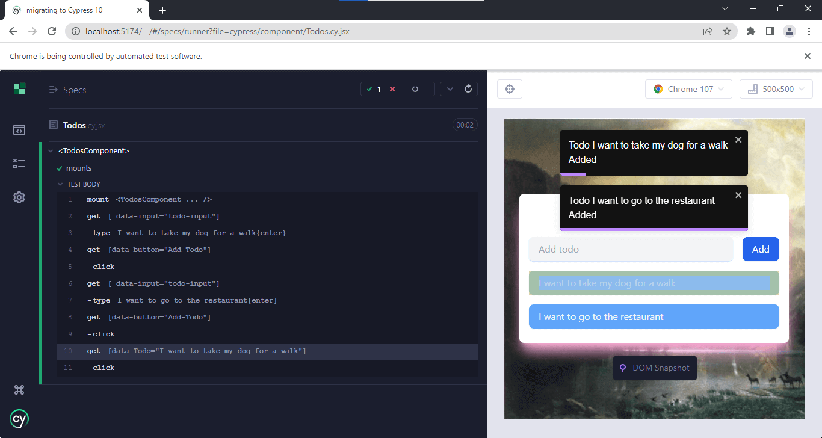Image resolution: width=822 pixels, height=438 pixels.
Task: Show keyboard shortcuts from the sidebar icon
Action: point(19,390)
